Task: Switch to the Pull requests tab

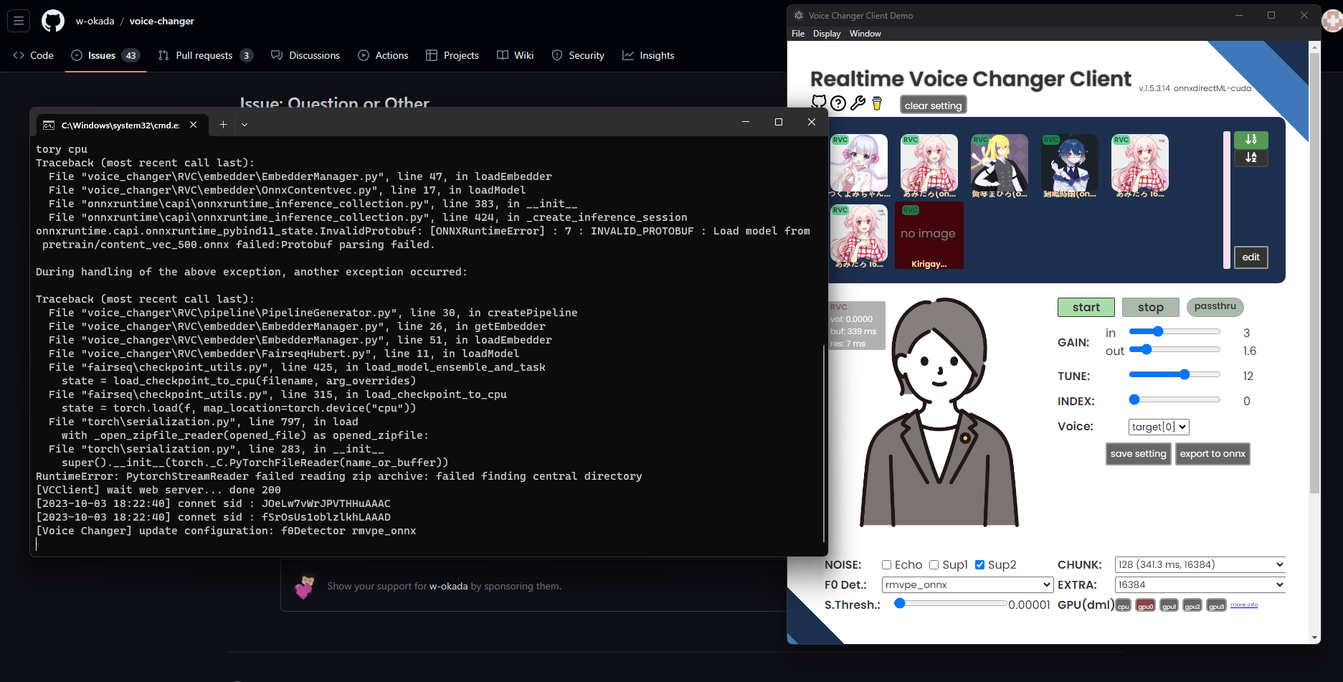Action: (206, 55)
